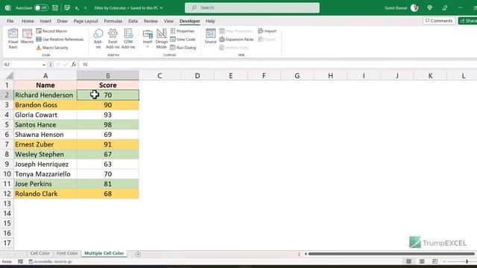Screen dimensions: 477x268
Task: Add a new sheet with plus button
Action: pyautogui.click(x=138, y=254)
